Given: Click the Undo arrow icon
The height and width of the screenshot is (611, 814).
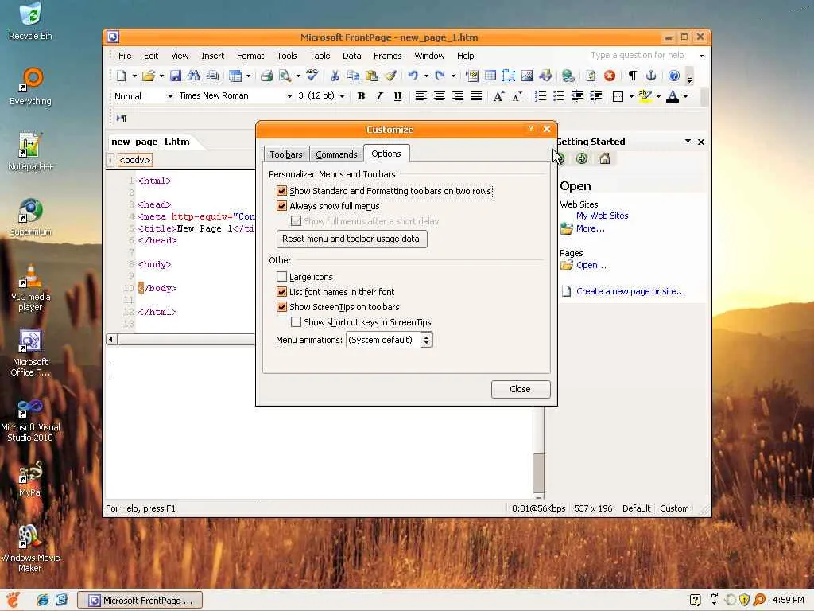Looking at the screenshot, I should click(x=413, y=76).
